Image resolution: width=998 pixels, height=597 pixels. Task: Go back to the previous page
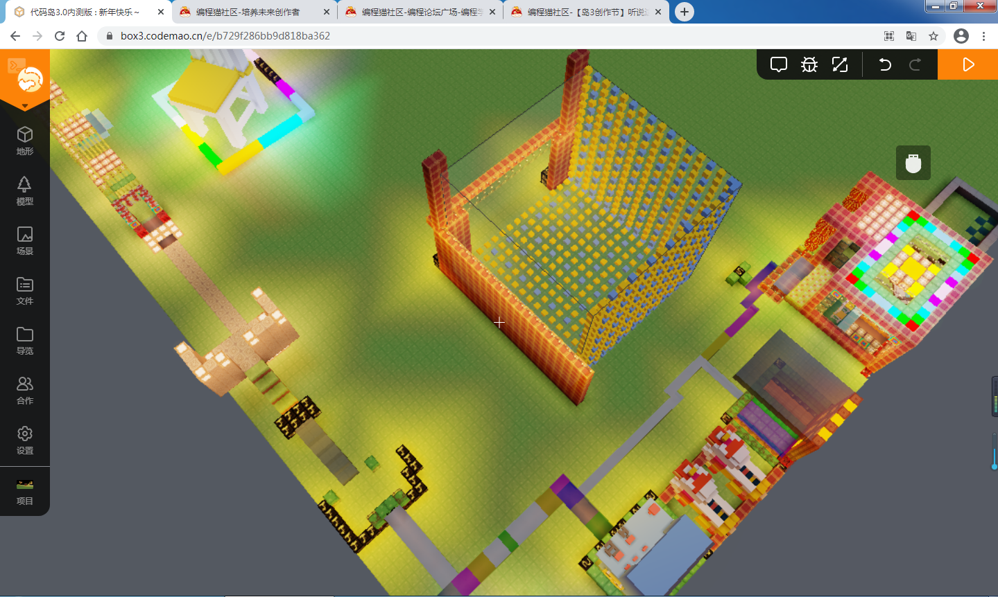(15, 36)
